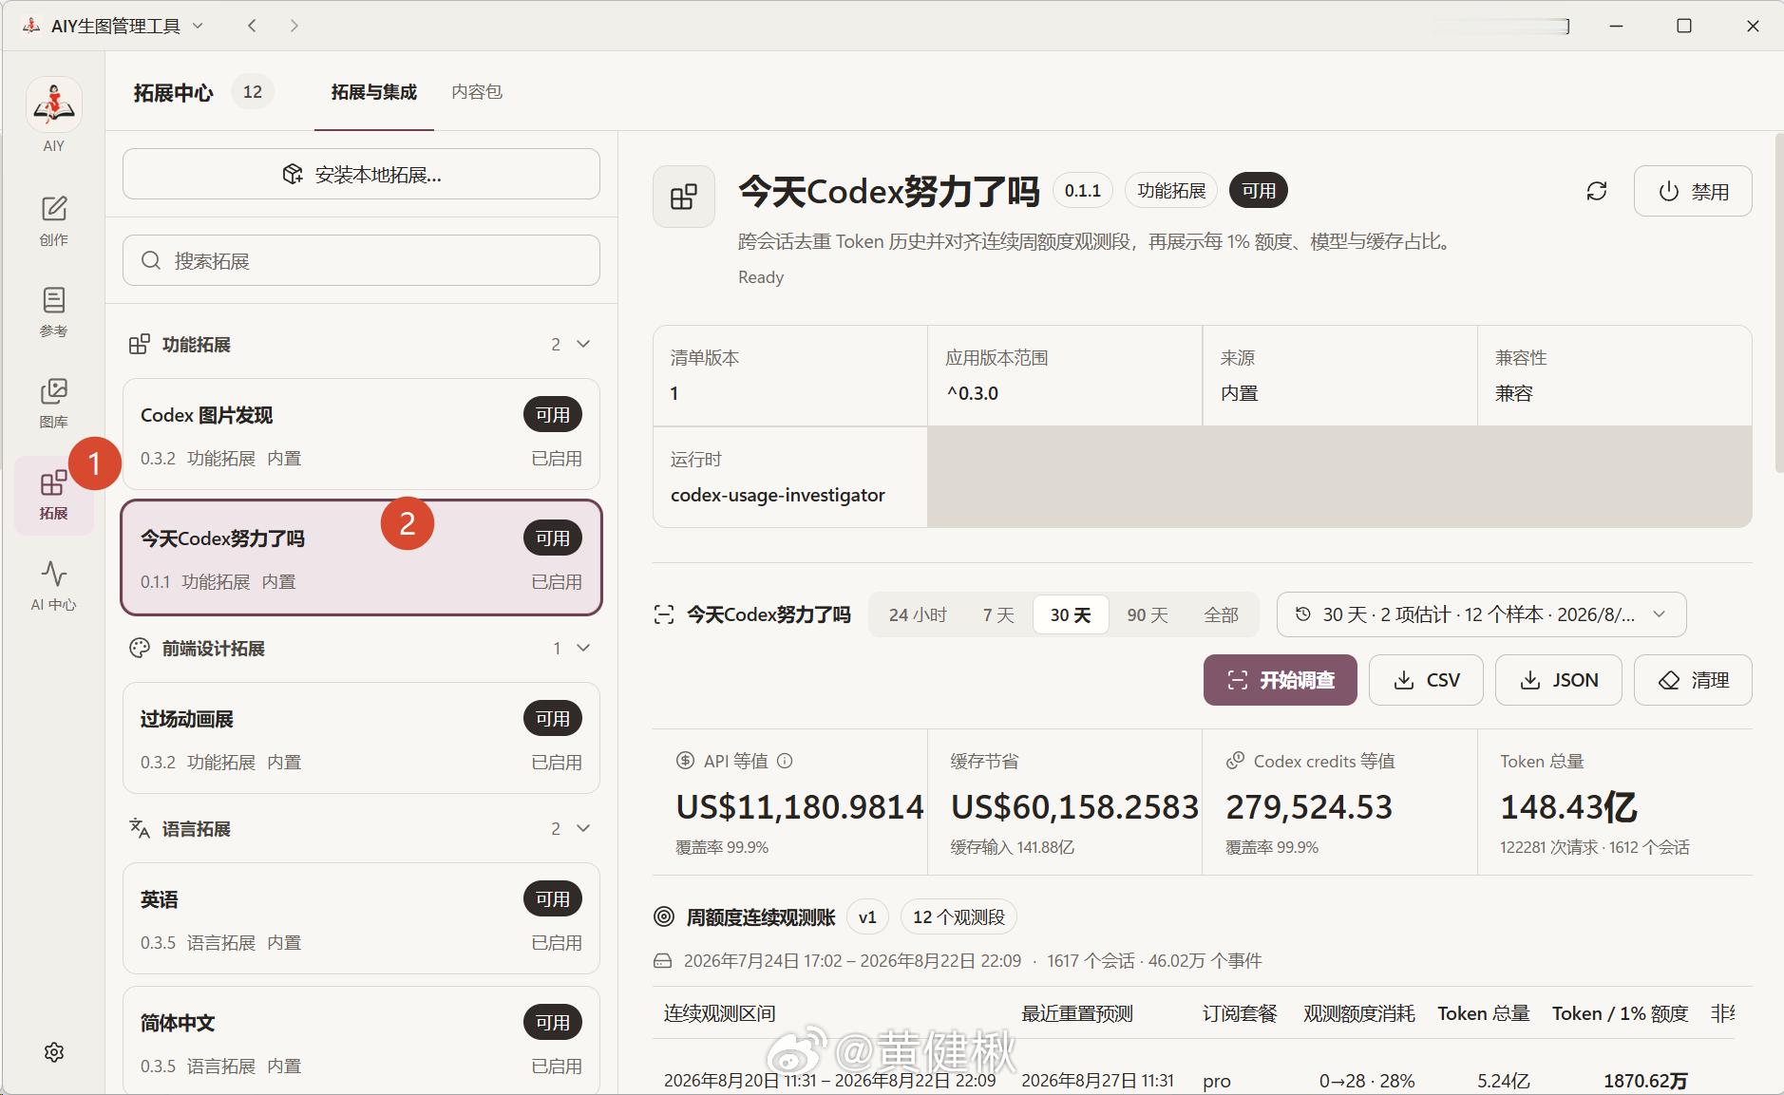
Task: Select the 7 天 time range
Action: pyautogui.click(x=998, y=614)
